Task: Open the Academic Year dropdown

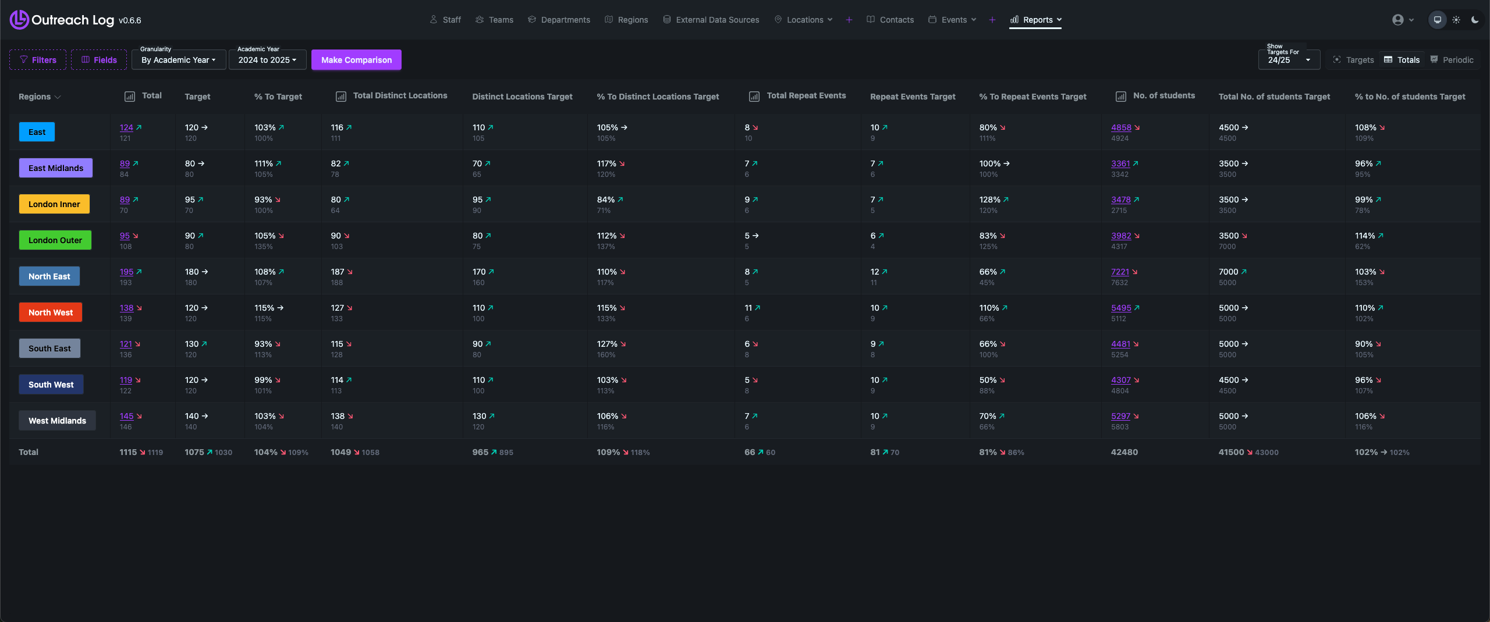Action: pyautogui.click(x=267, y=60)
